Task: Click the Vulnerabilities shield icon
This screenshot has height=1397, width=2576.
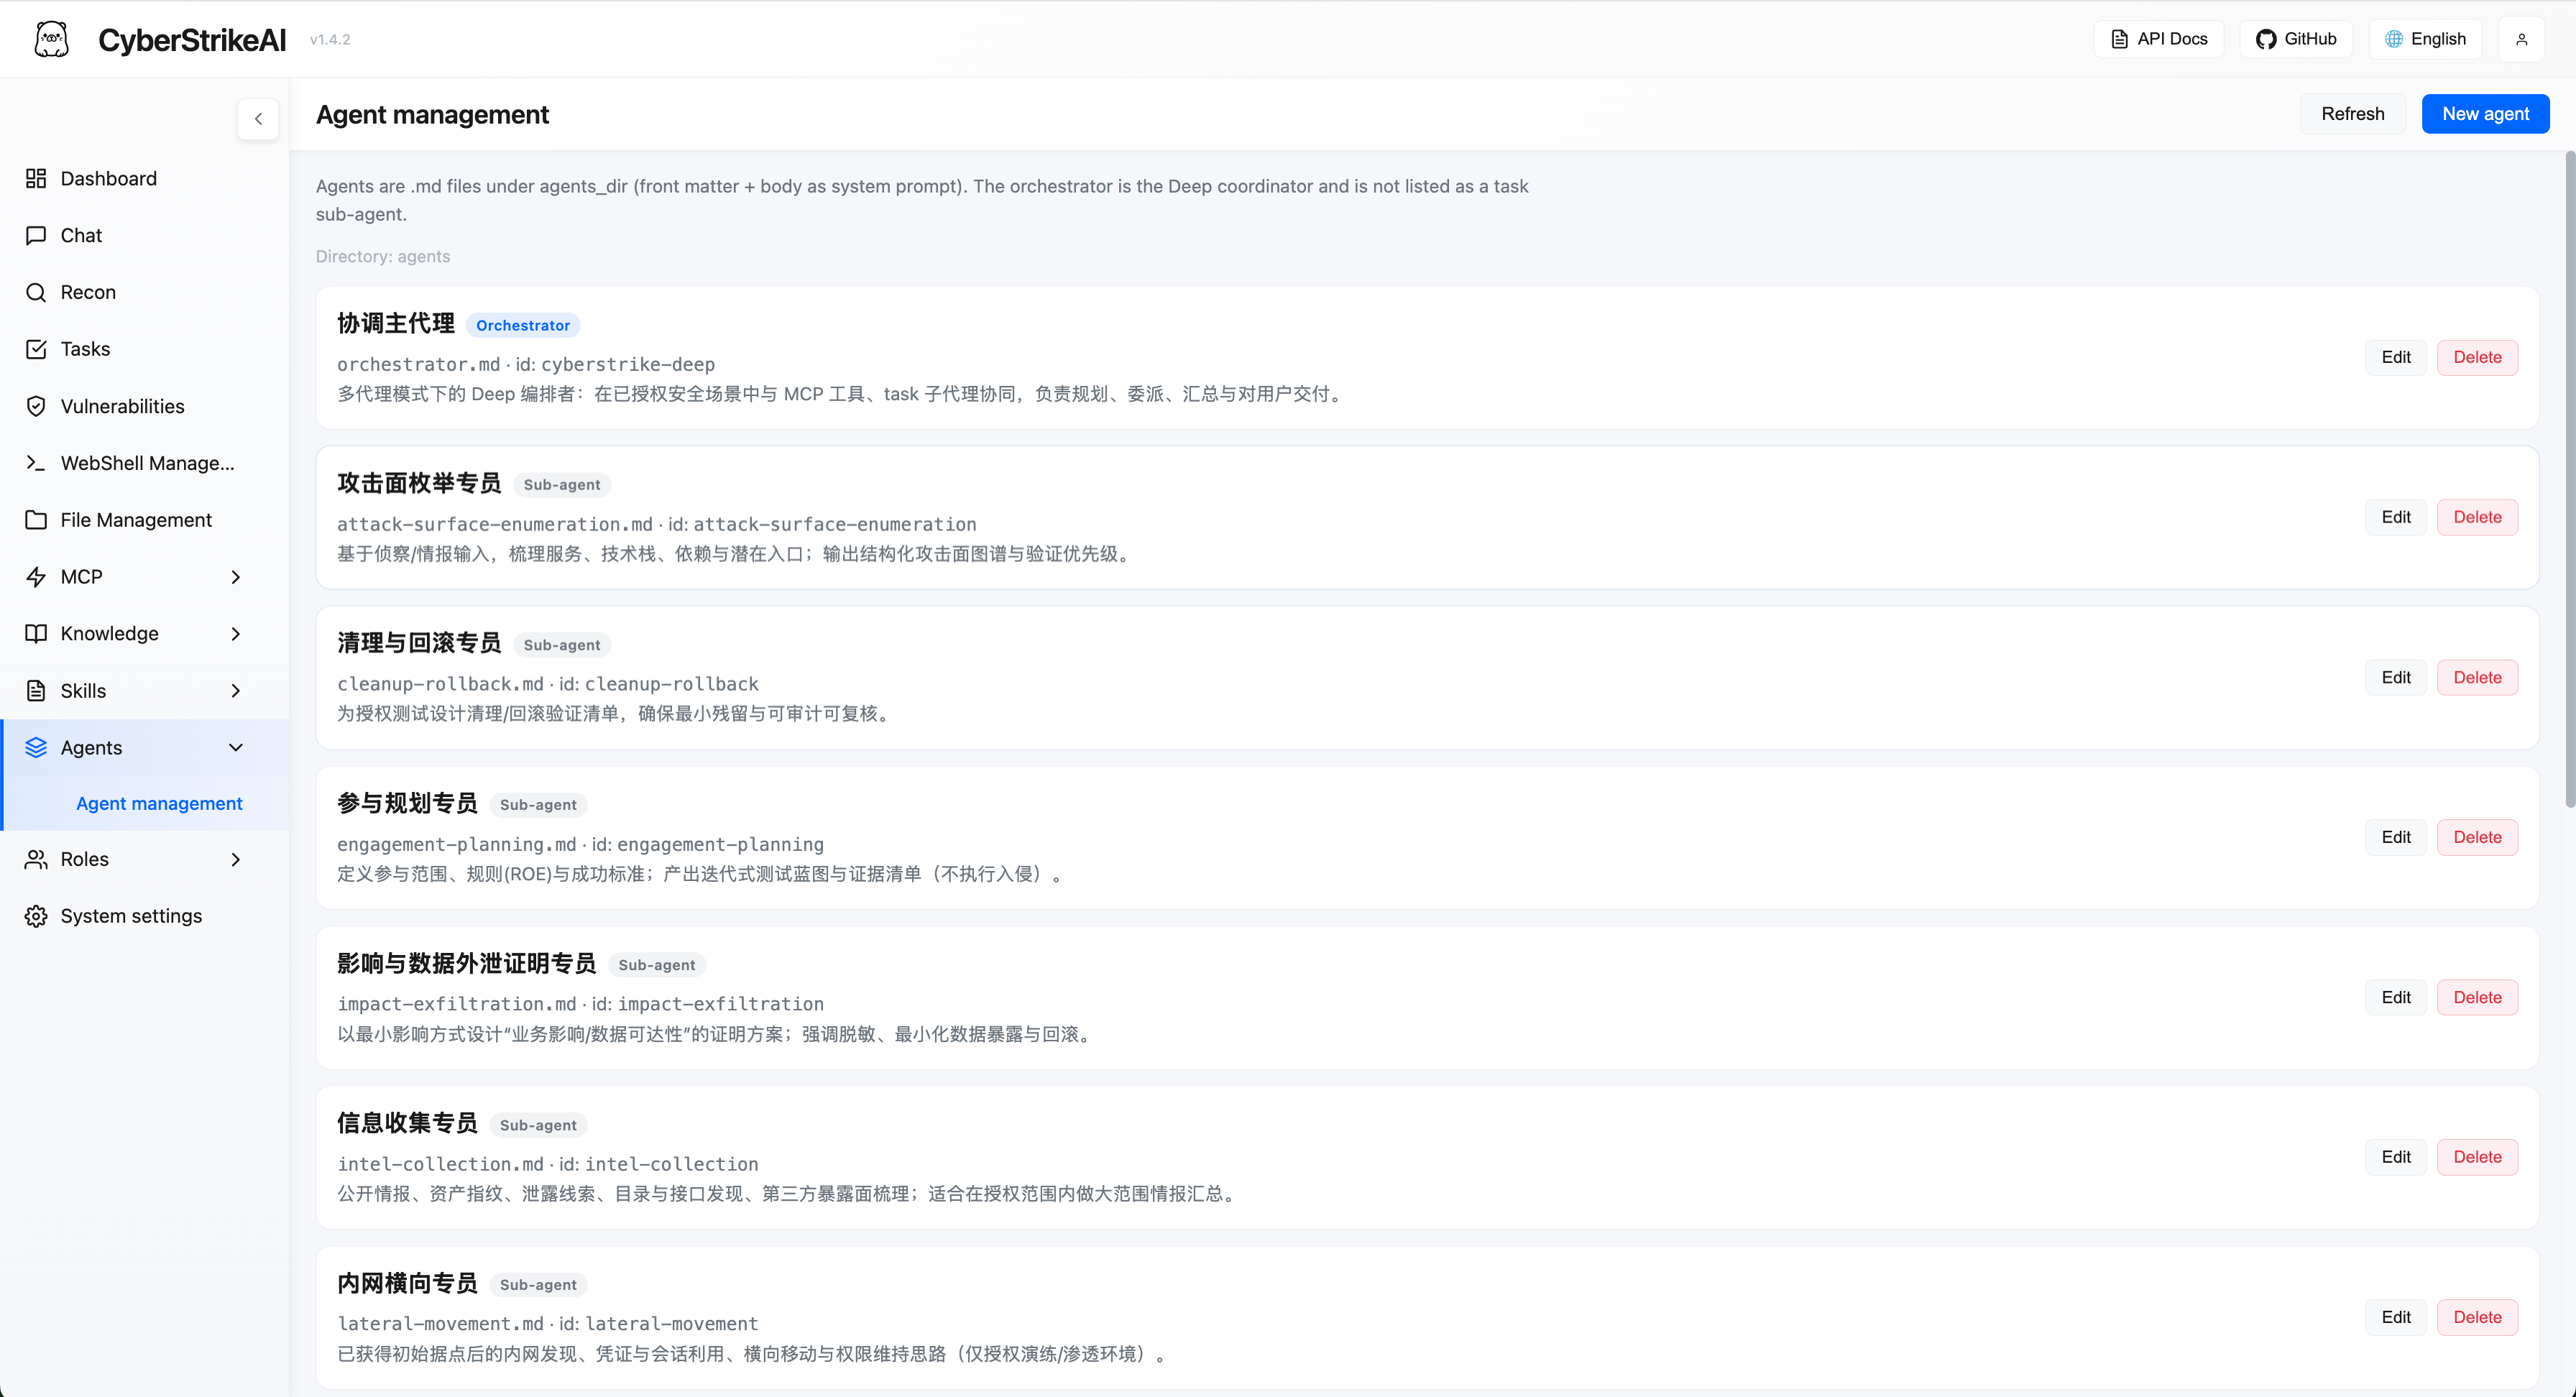Action: [x=36, y=406]
